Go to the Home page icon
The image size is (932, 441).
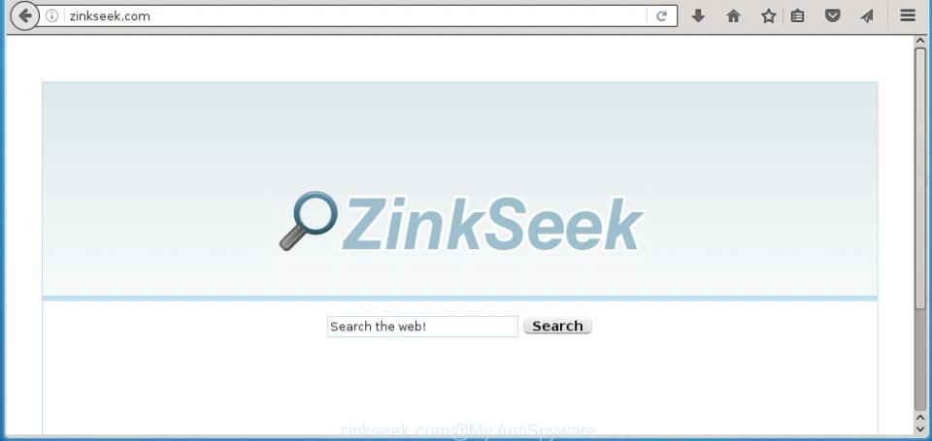coord(734,16)
